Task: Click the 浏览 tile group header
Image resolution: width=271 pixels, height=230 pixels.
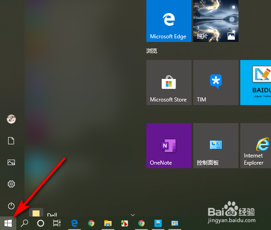Action: [x=152, y=51]
